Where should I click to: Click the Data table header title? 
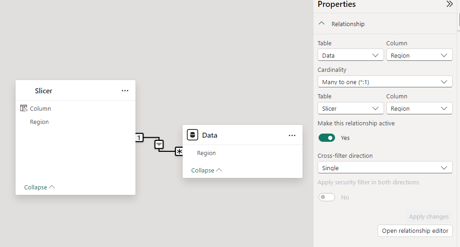tap(210, 135)
